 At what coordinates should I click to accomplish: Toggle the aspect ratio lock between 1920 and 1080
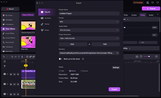[x=89, y=44]
